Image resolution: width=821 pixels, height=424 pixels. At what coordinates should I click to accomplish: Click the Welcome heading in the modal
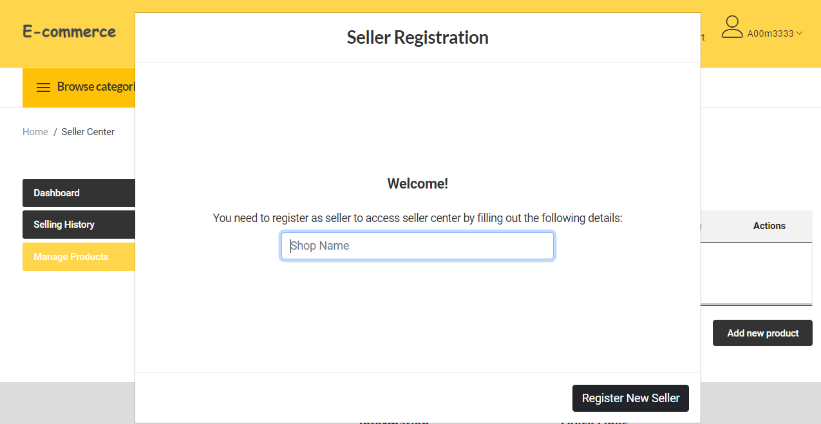(417, 183)
